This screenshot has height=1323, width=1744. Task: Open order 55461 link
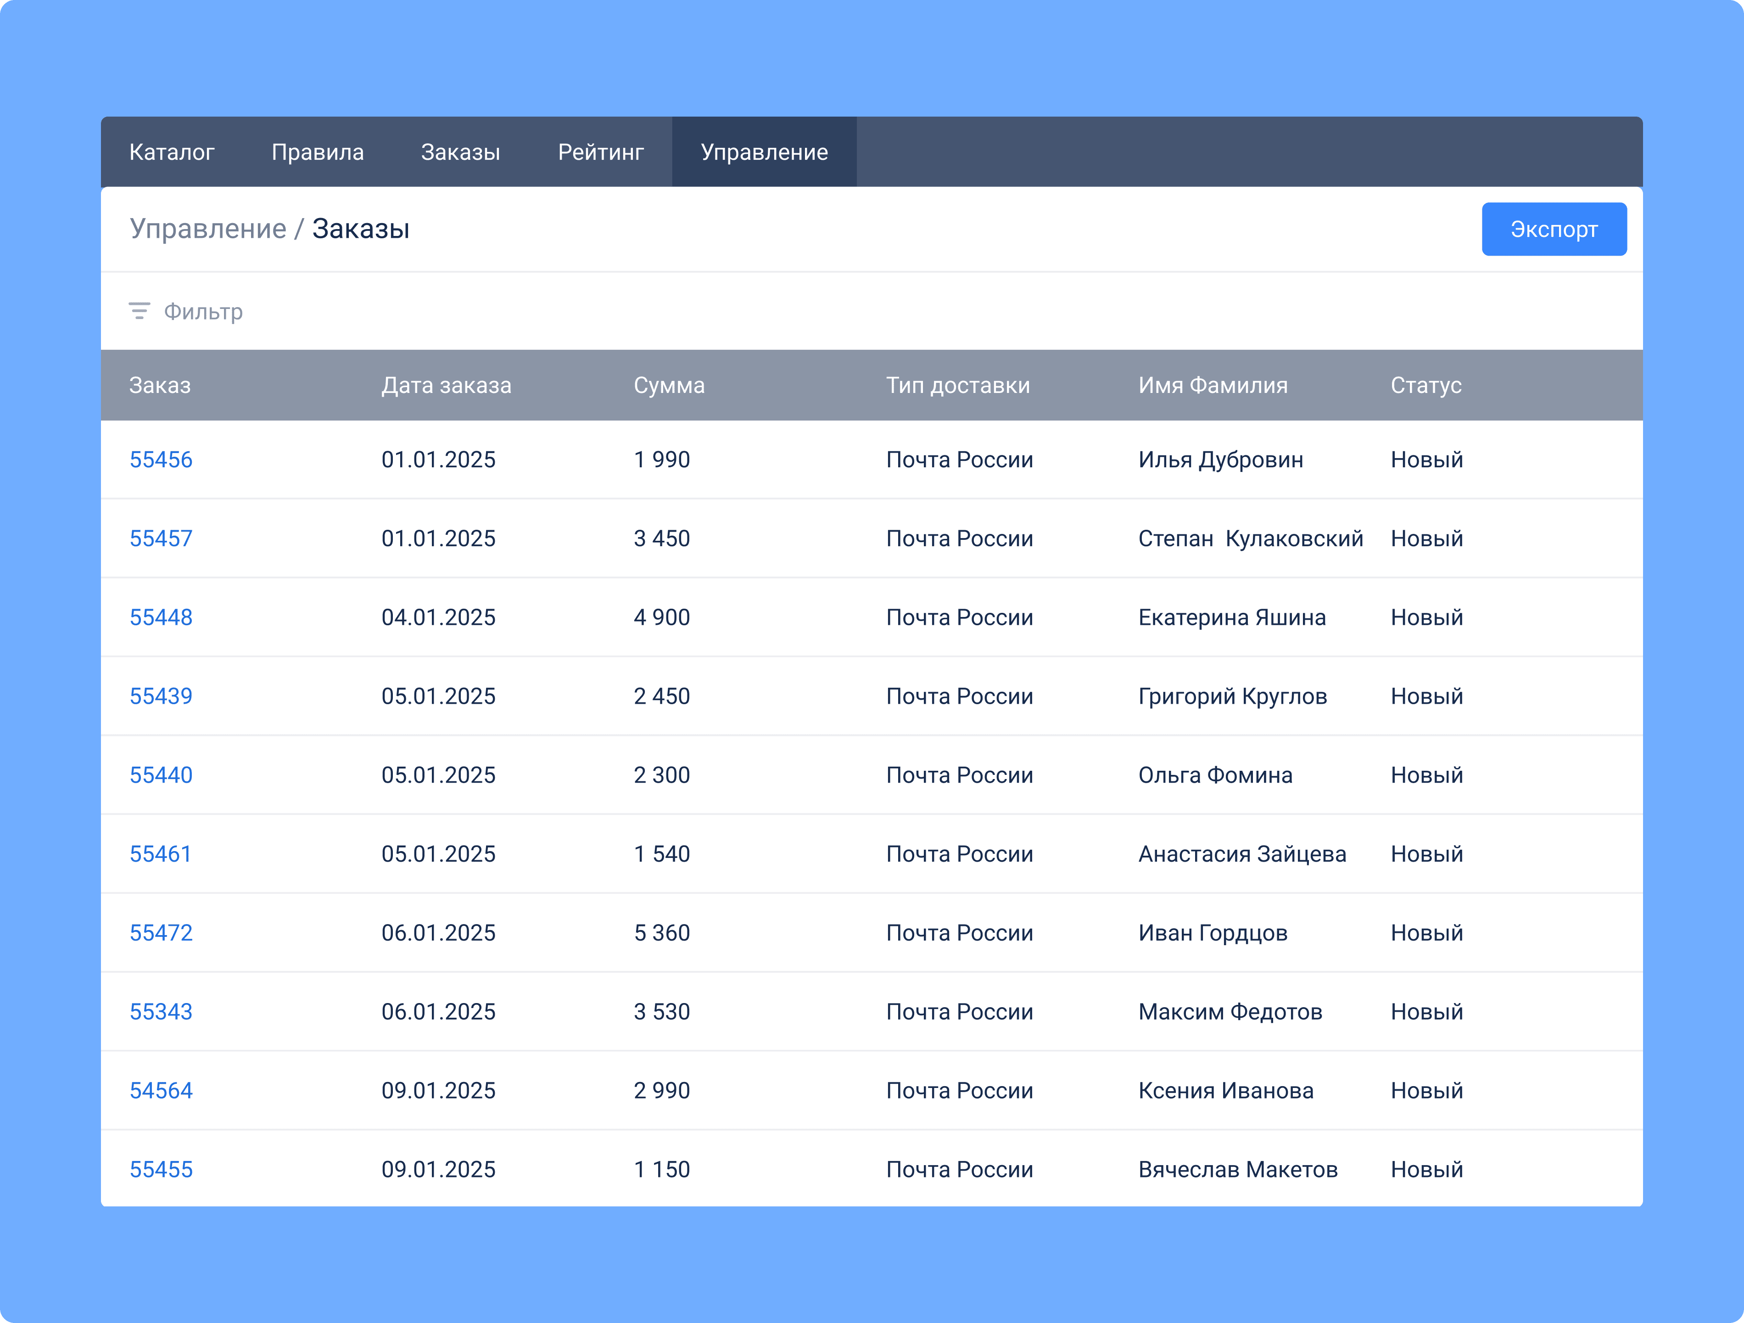161,854
